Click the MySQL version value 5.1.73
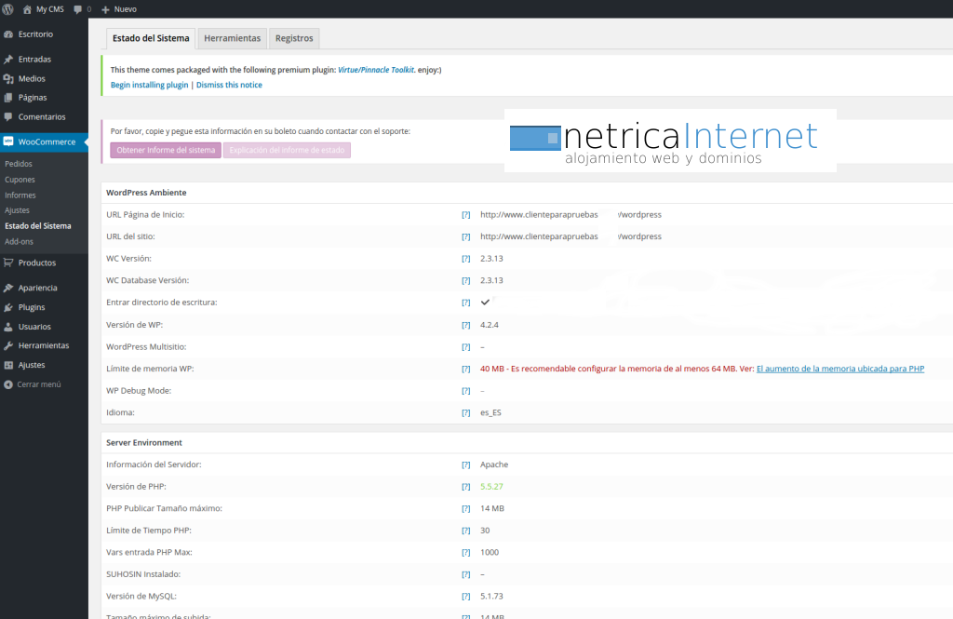 (x=491, y=596)
